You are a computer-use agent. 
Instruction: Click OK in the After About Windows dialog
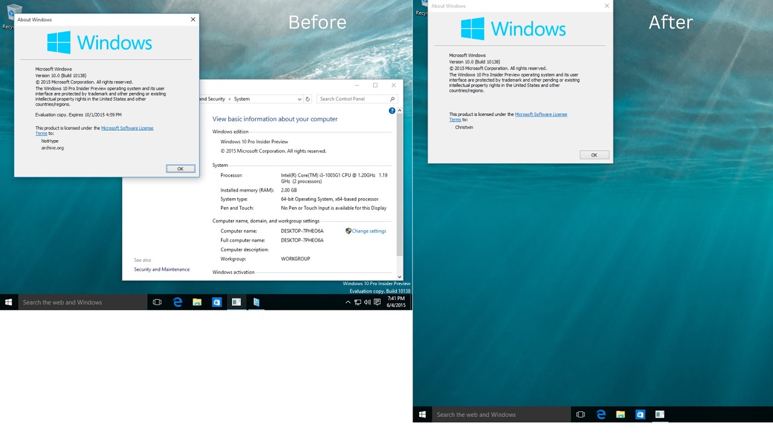pos(594,155)
